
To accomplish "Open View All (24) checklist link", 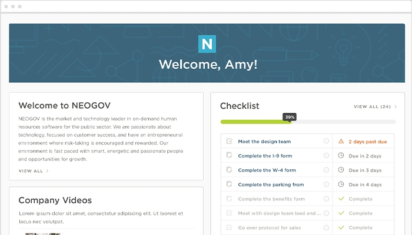I will tap(372, 106).
